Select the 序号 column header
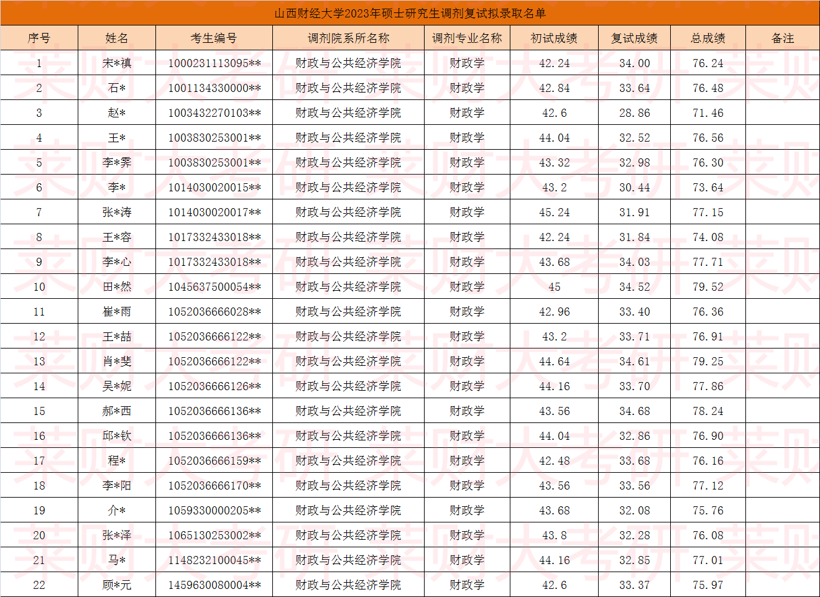Viewport: 820px width, 597px height. coord(39,38)
